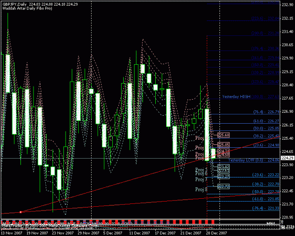The width and height of the screenshot is (295, 236).
Task: Select the (-23.6) - 223.22 Fibo label
Action: click(x=266, y=175)
